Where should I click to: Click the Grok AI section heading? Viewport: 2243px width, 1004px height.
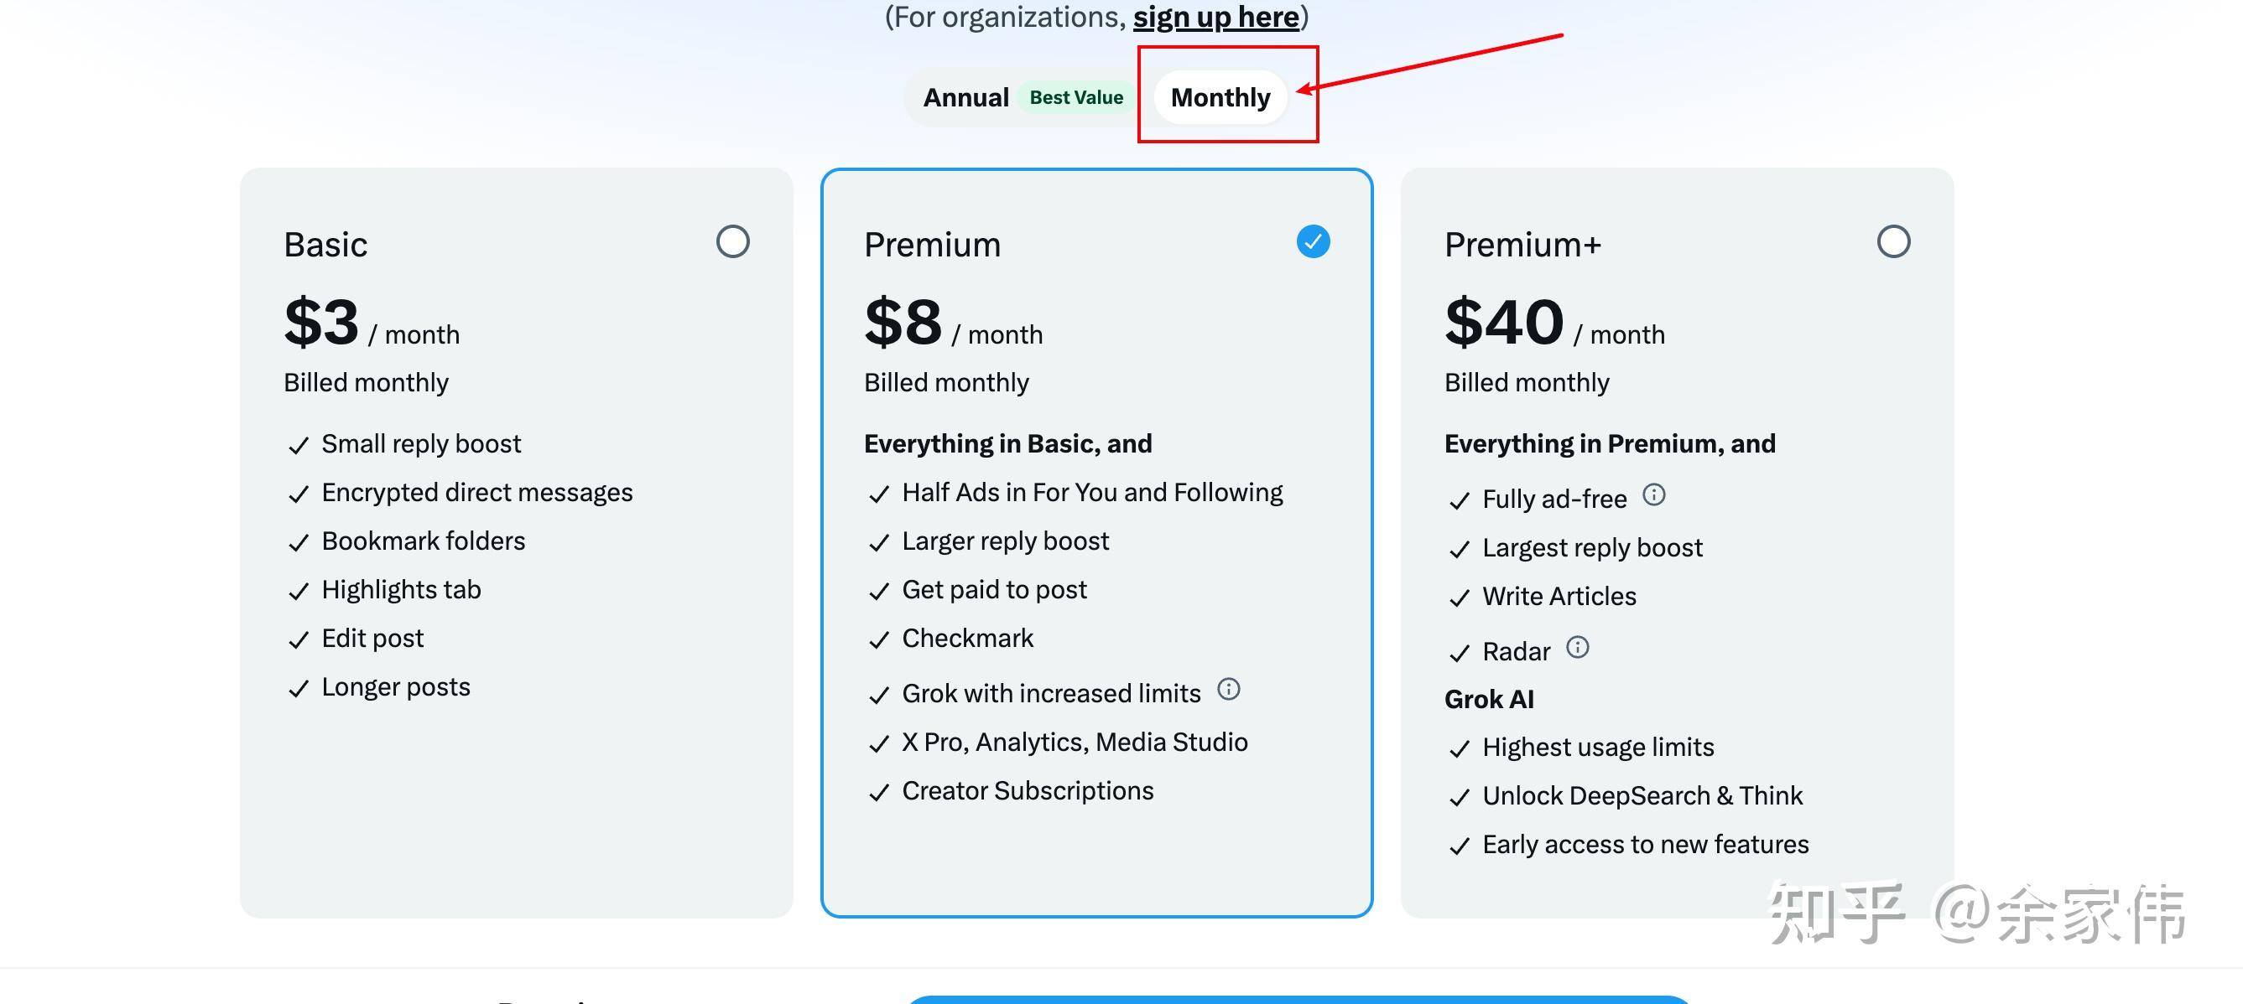1489,699
